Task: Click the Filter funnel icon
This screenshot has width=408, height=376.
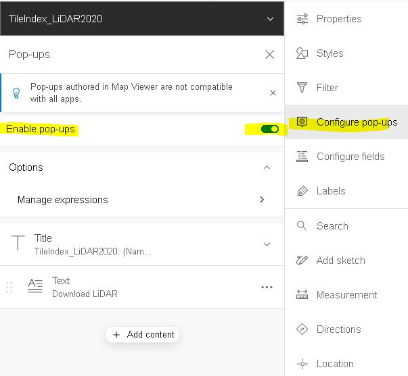Action: click(x=302, y=88)
